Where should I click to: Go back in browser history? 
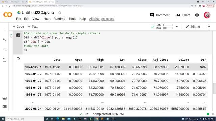tap(2, 6)
